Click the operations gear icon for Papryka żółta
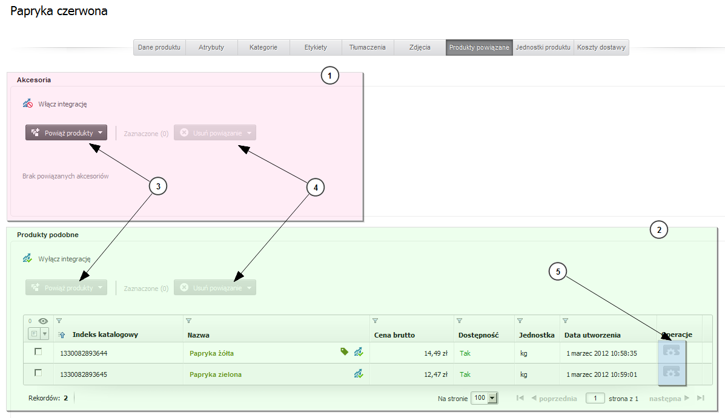The height and width of the screenshot is (418, 725). click(672, 351)
